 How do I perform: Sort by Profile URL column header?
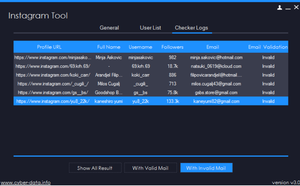click(49, 47)
